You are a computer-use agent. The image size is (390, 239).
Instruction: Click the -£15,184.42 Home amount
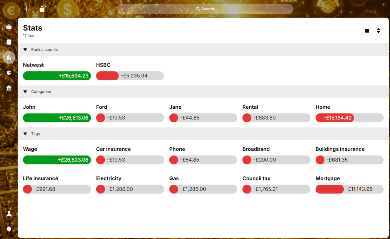point(338,118)
